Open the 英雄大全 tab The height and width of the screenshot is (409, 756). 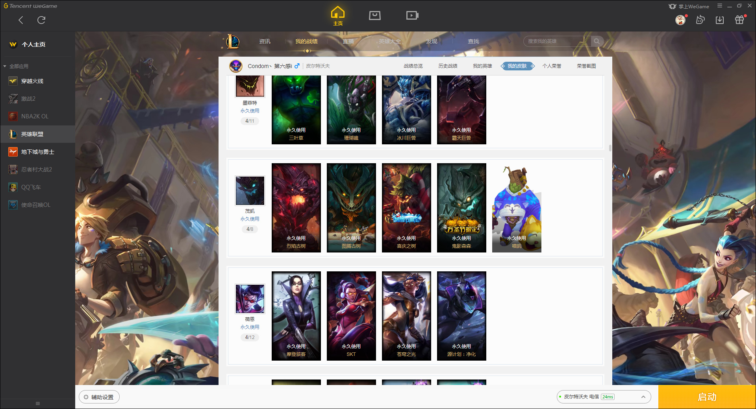coord(390,41)
